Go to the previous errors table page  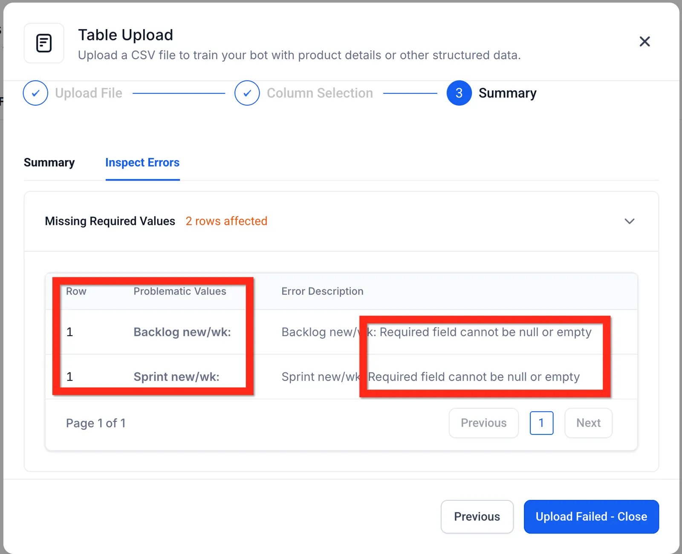coord(483,423)
